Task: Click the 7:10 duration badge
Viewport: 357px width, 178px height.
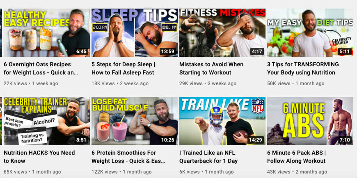Action: tap(345, 140)
